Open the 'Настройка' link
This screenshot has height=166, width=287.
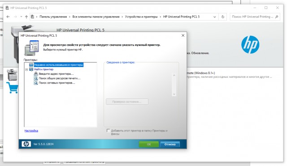[x=31, y=131]
